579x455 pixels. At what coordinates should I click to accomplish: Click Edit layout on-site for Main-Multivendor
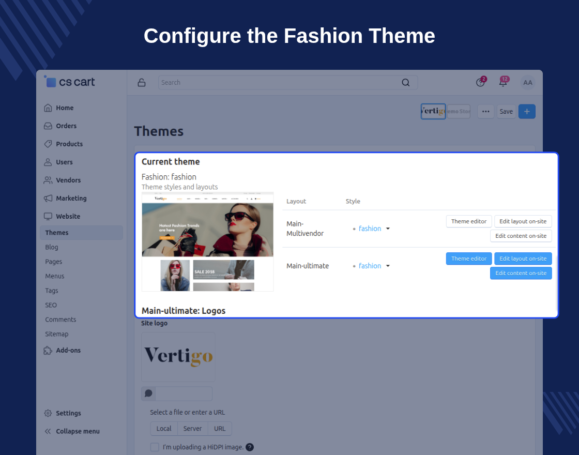pos(523,222)
